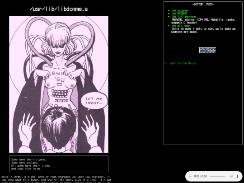Click the line 'Some have their cigars.'
This screenshot has height=183, width=244.
tap(28, 160)
